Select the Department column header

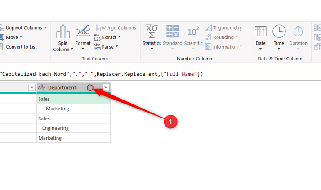click(74, 87)
